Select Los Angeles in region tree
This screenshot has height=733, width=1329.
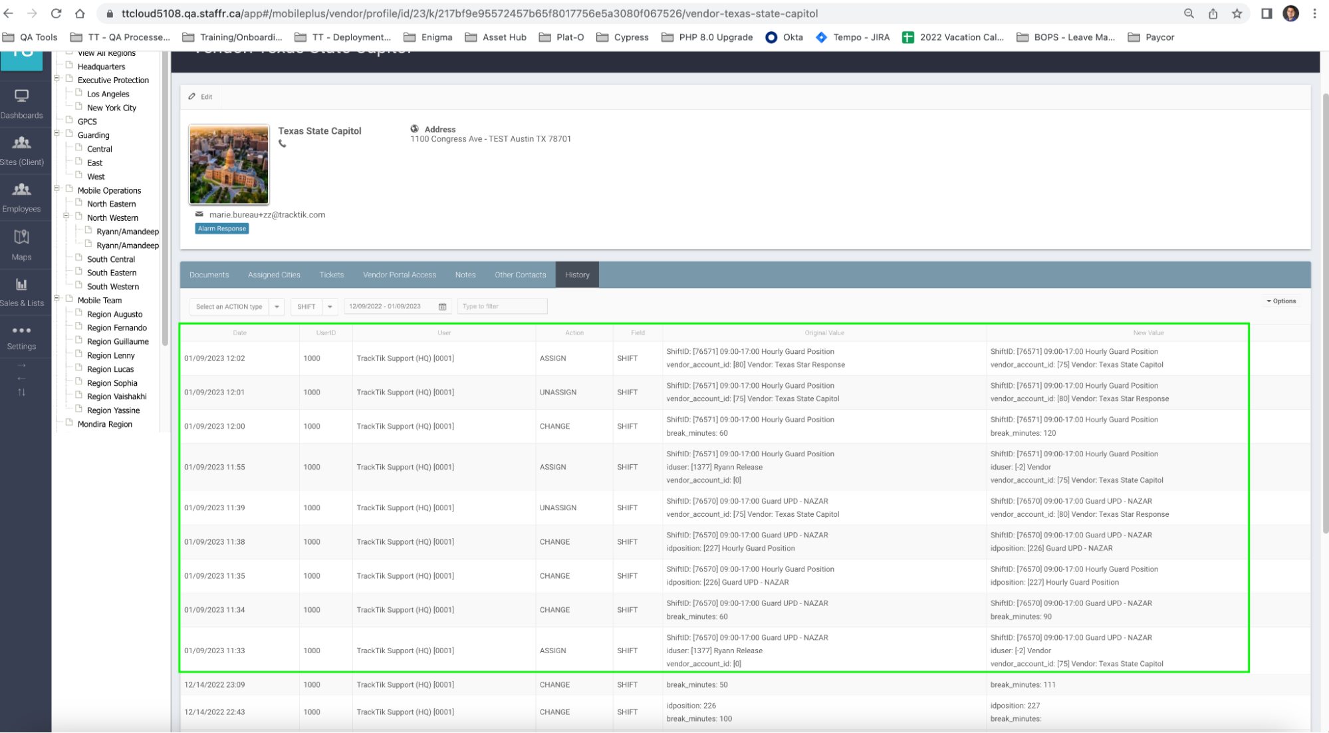click(108, 94)
